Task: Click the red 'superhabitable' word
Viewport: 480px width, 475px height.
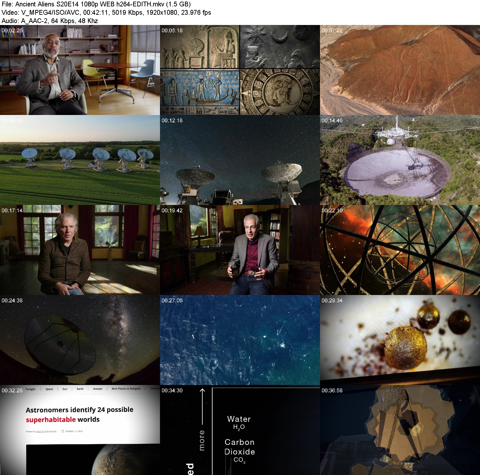Action: tap(51, 420)
